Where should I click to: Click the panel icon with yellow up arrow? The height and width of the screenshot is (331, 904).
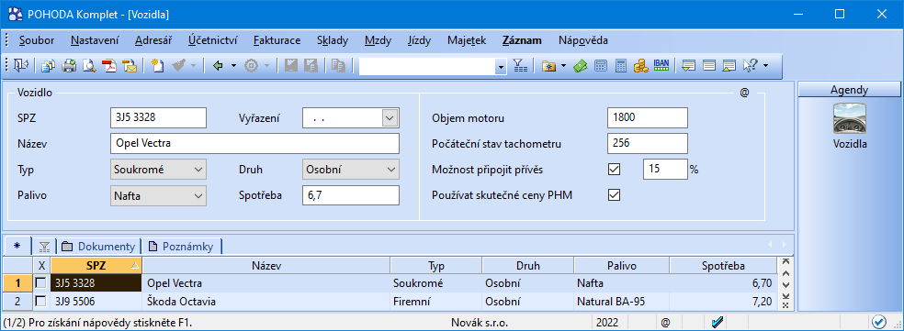coord(729,66)
